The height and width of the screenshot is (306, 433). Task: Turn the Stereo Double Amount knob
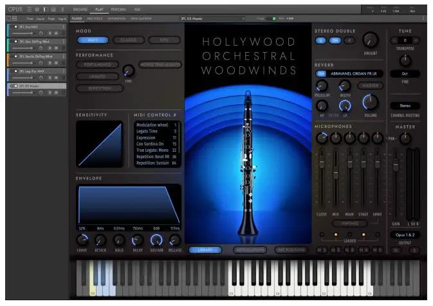point(371,40)
